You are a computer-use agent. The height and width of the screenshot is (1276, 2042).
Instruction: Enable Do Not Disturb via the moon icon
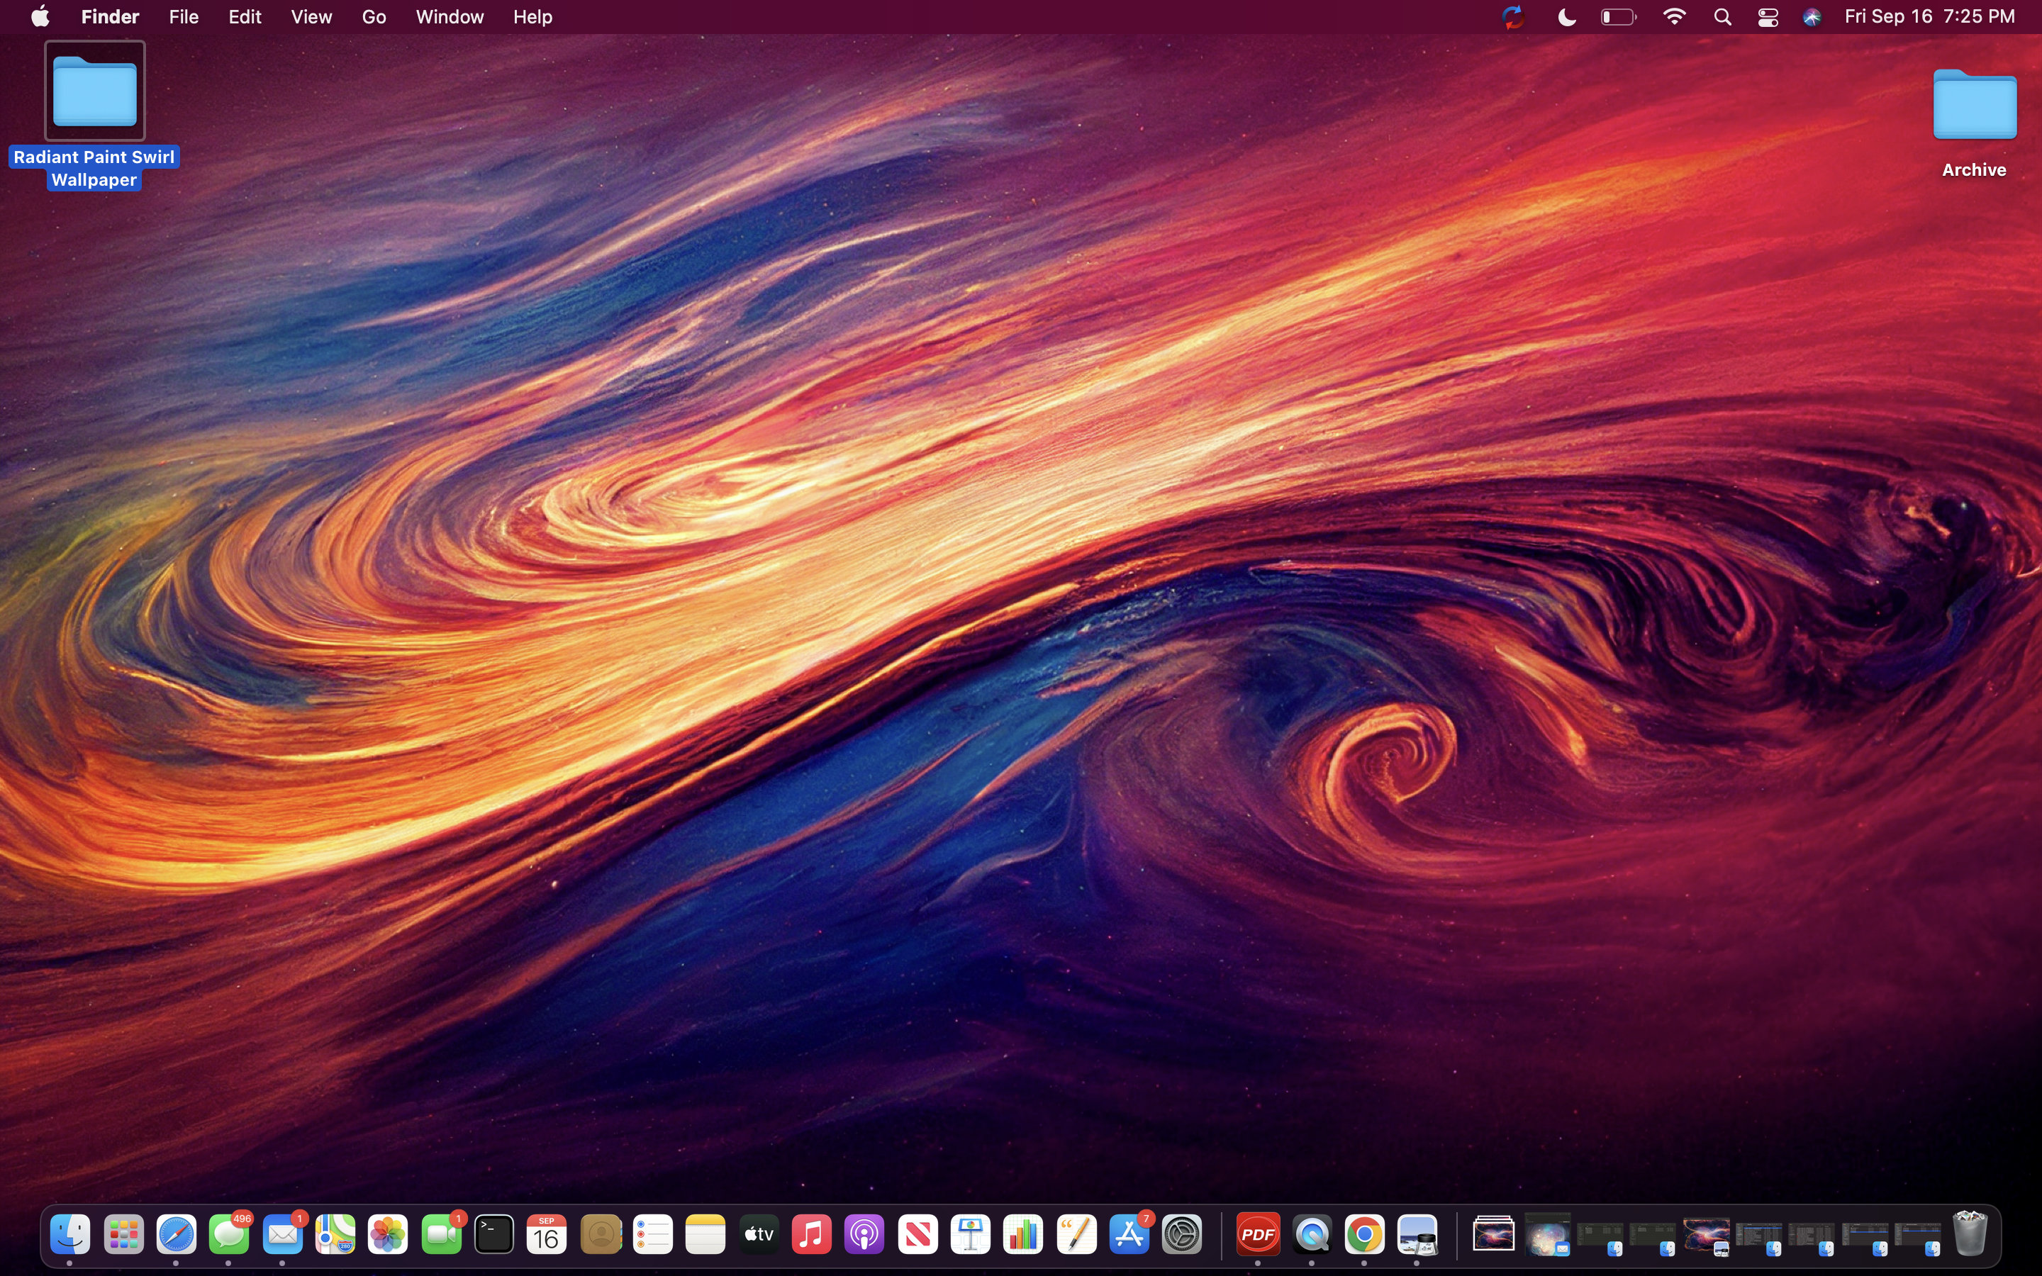click(x=1566, y=16)
